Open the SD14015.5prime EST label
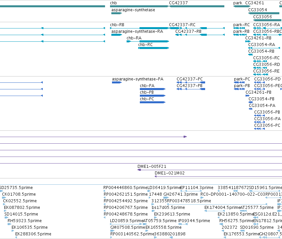Screen dimensions: 282x239 [x=21, y=214]
